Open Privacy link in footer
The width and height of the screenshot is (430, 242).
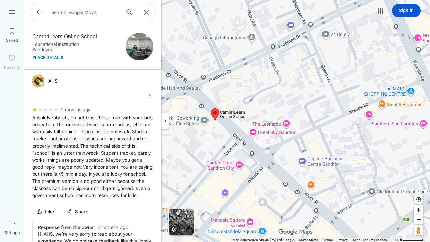point(343,240)
